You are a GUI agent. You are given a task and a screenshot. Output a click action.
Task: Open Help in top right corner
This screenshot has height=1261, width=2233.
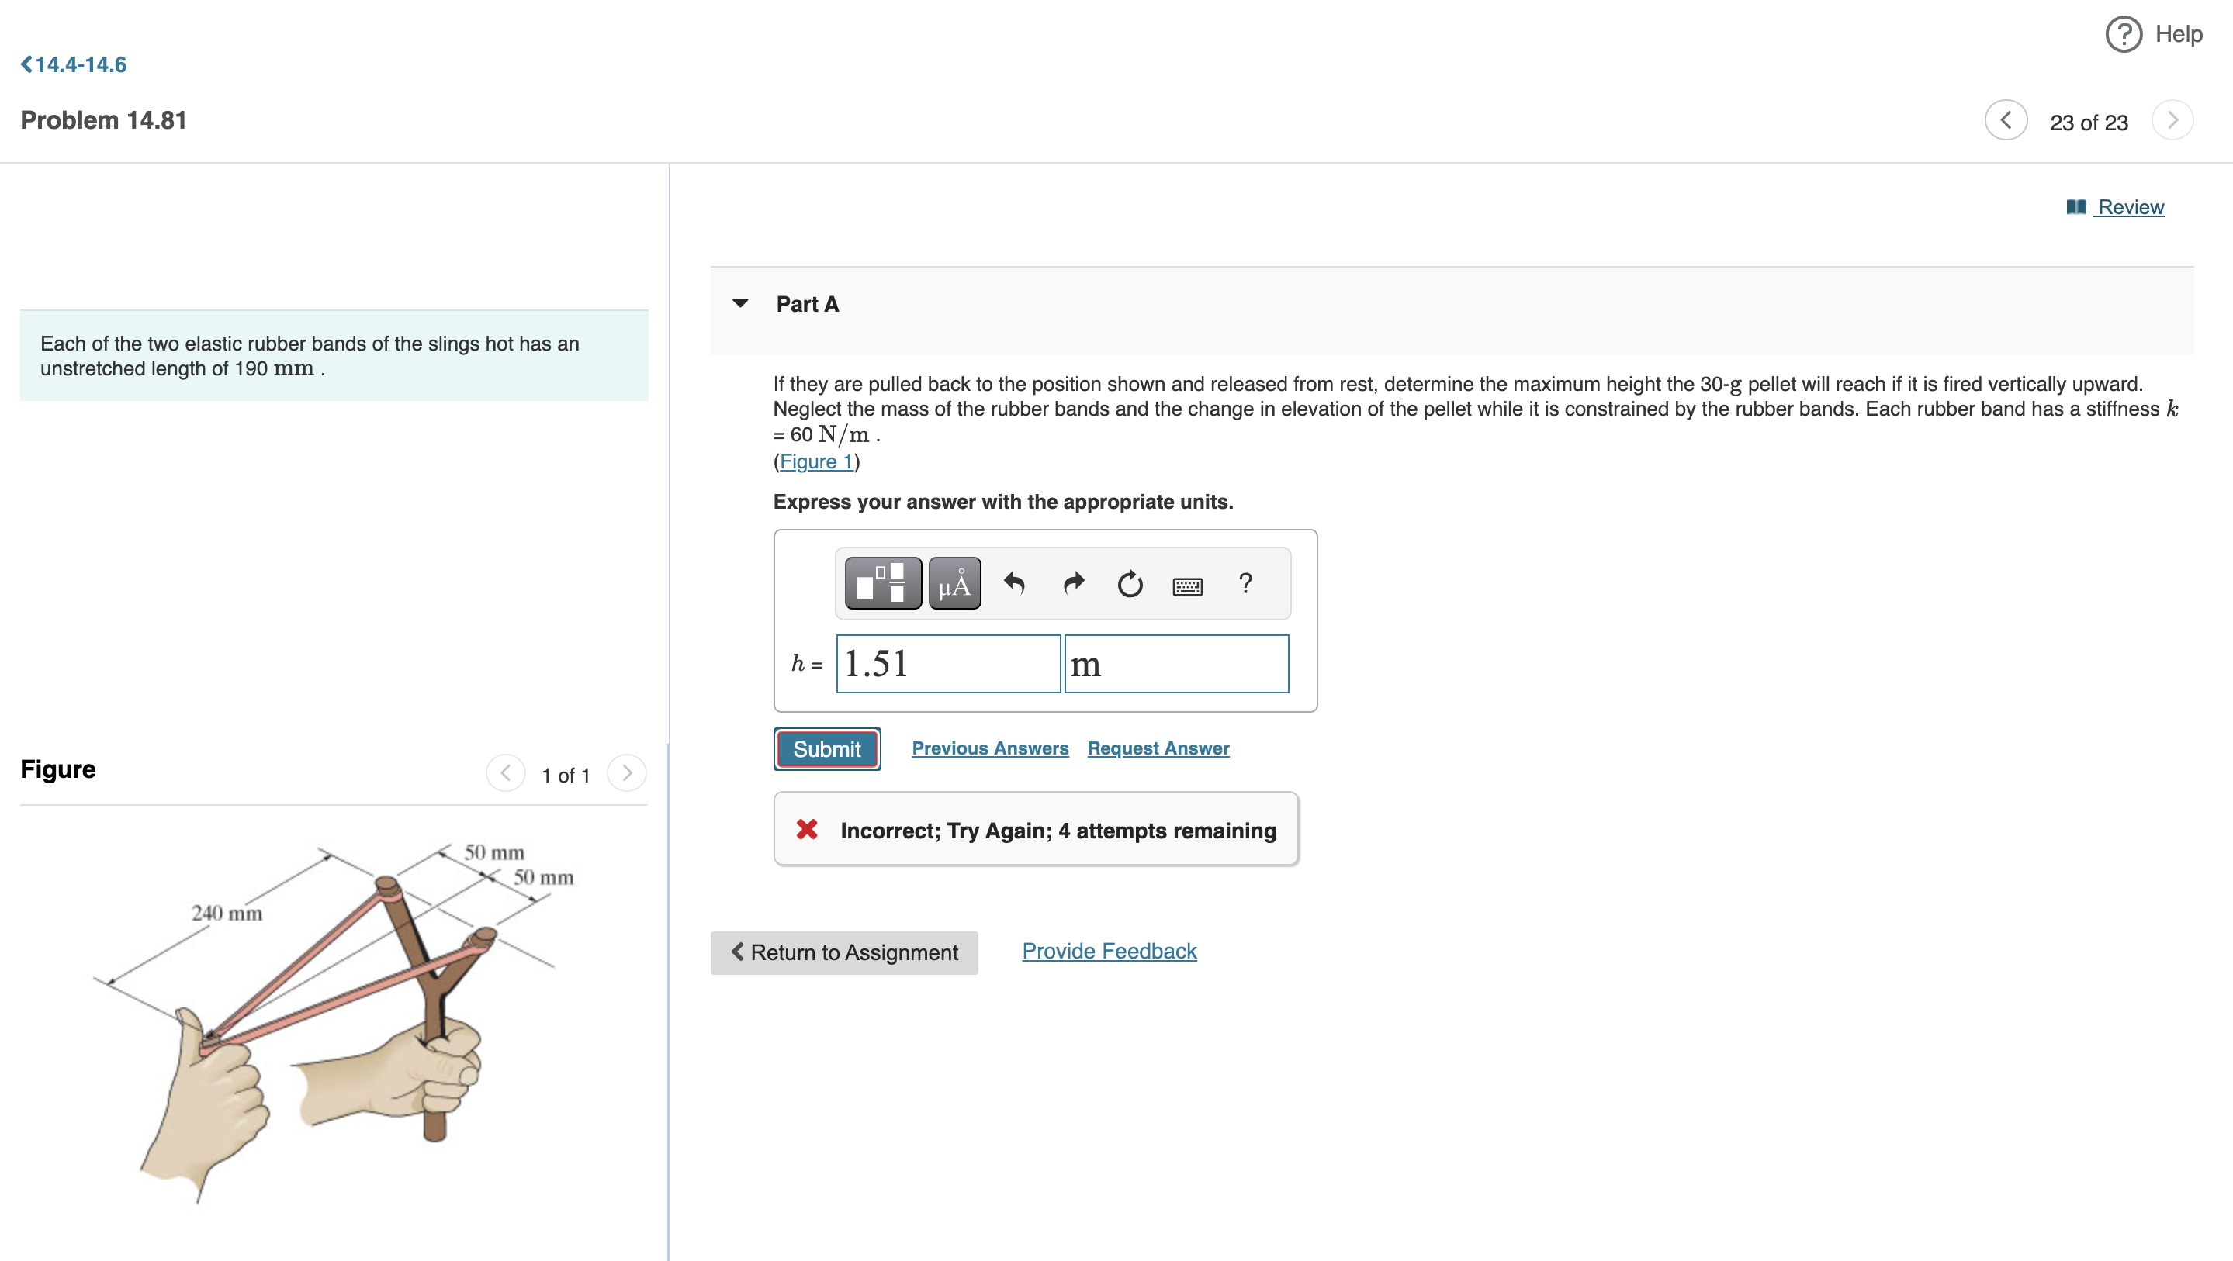click(2154, 35)
